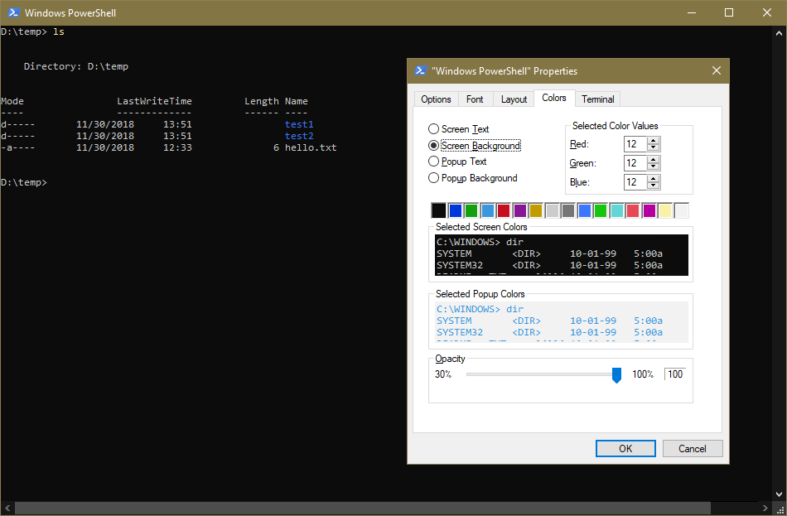The image size is (787, 516).
Task: Click hello.txt file name in output
Action: 311,147
